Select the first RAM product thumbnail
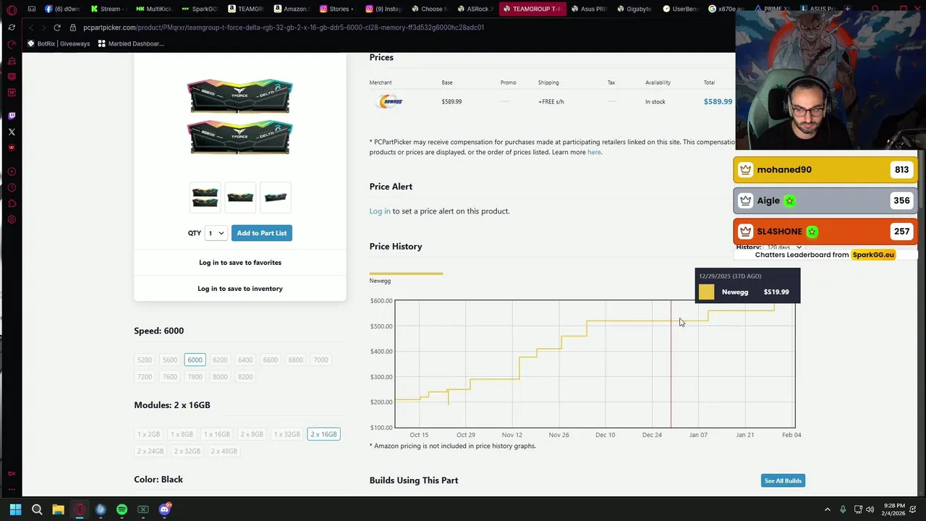Image resolution: width=926 pixels, height=521 pixels. [x=205, y=197]
